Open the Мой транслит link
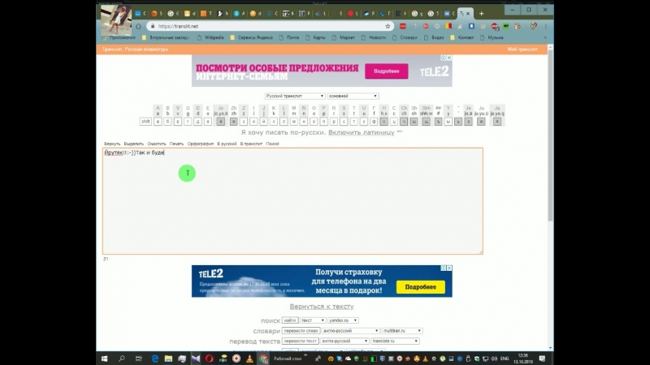 522,49
